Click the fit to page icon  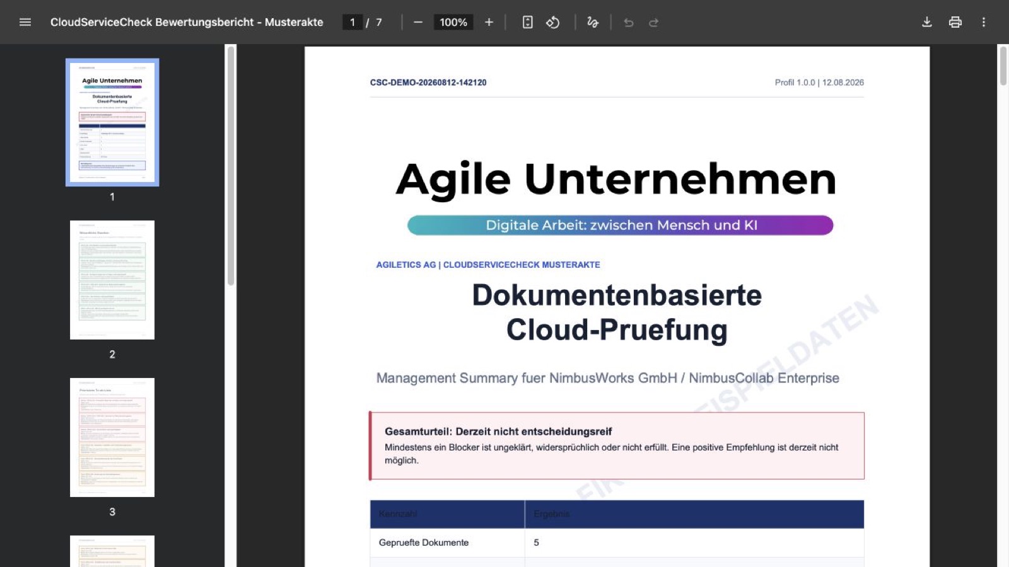528,22
